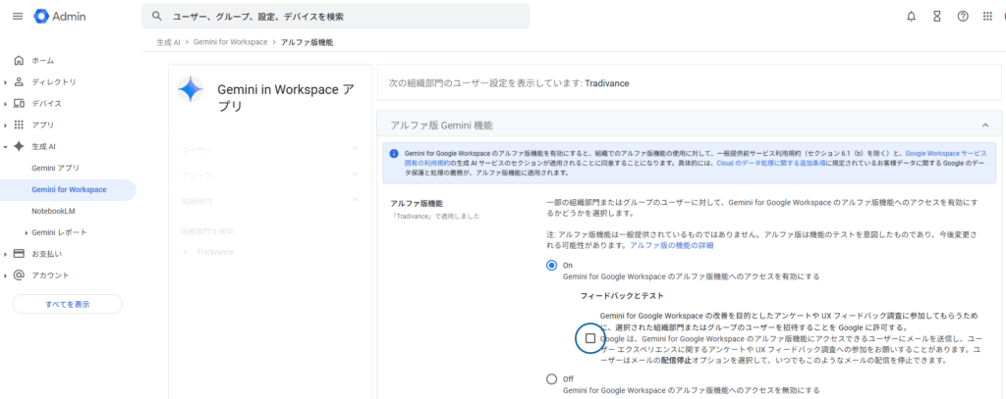Click the search magnifier icon

click(157, 17)
